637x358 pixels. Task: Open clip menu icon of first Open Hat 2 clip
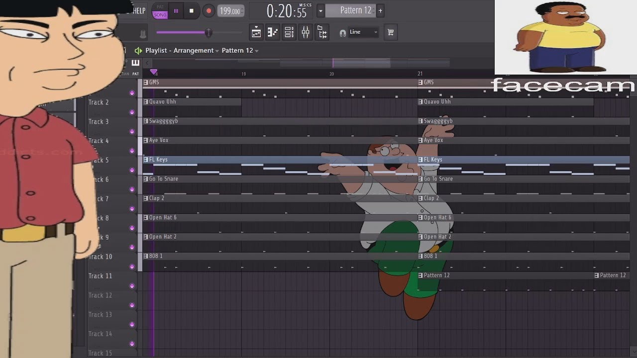(146, 237)
